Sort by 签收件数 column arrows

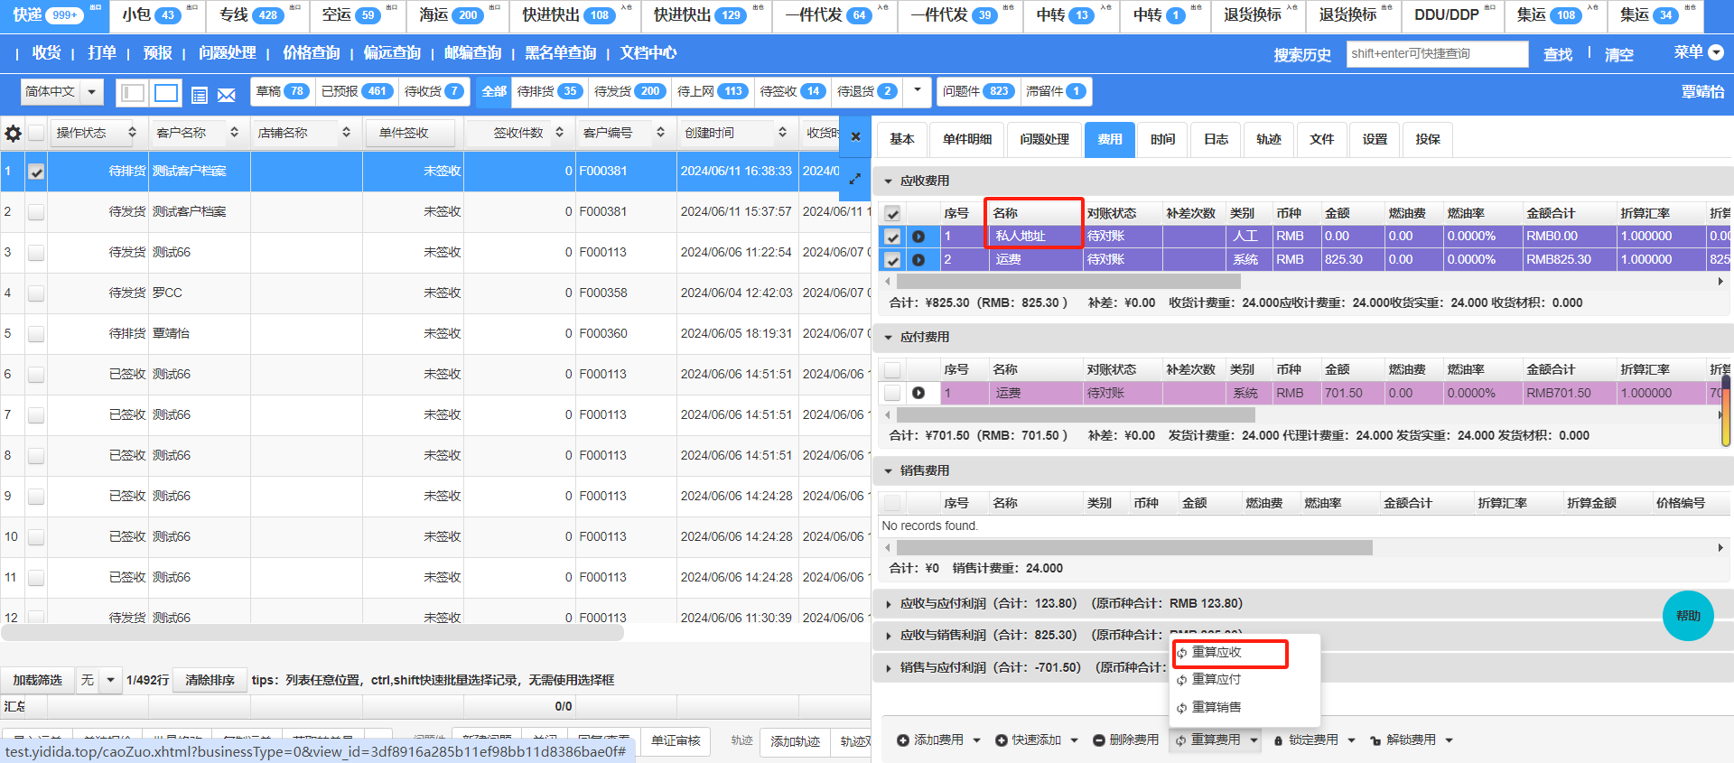tap(560, 133)
